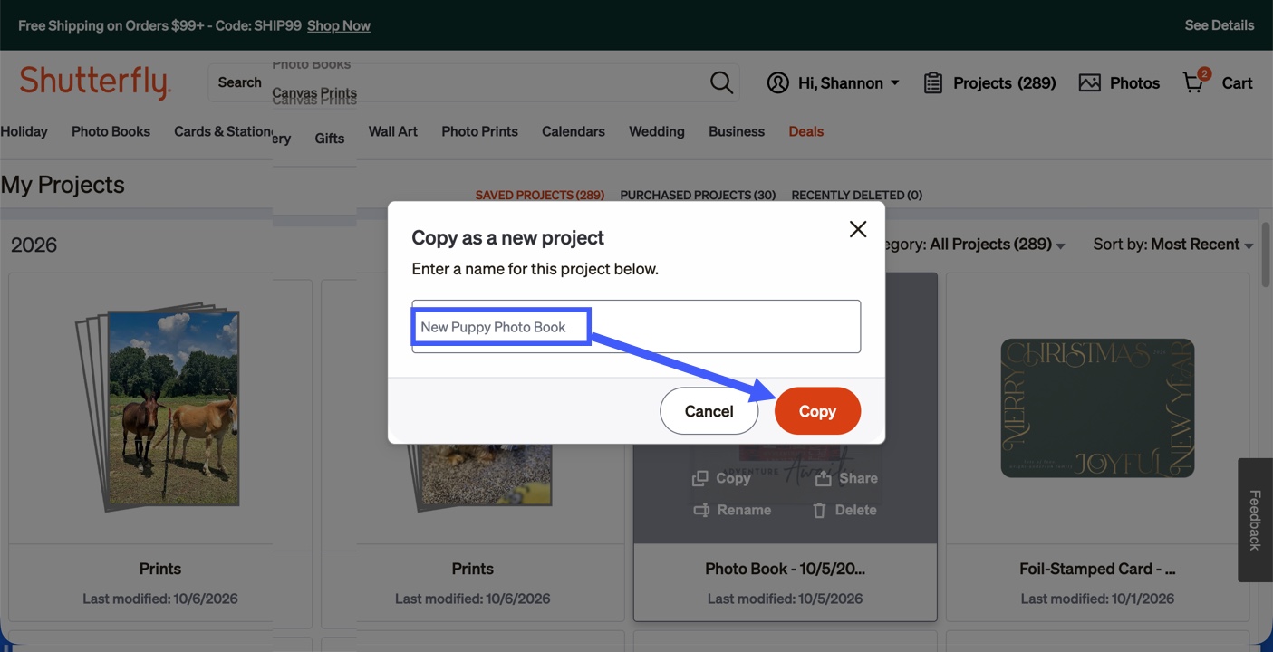This screenshot has height=652, width=1273.
Task: Open the Wedding menu
Action: coord(657,131)
